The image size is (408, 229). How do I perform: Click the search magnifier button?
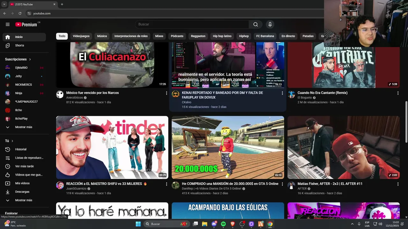[256, 24]
